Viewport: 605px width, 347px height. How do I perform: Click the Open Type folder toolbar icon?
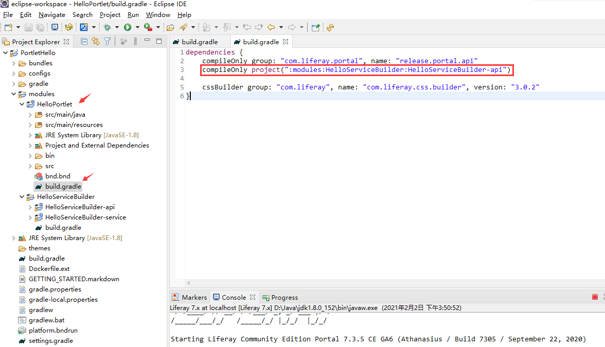pyautogui.click(x=171, y=27)
